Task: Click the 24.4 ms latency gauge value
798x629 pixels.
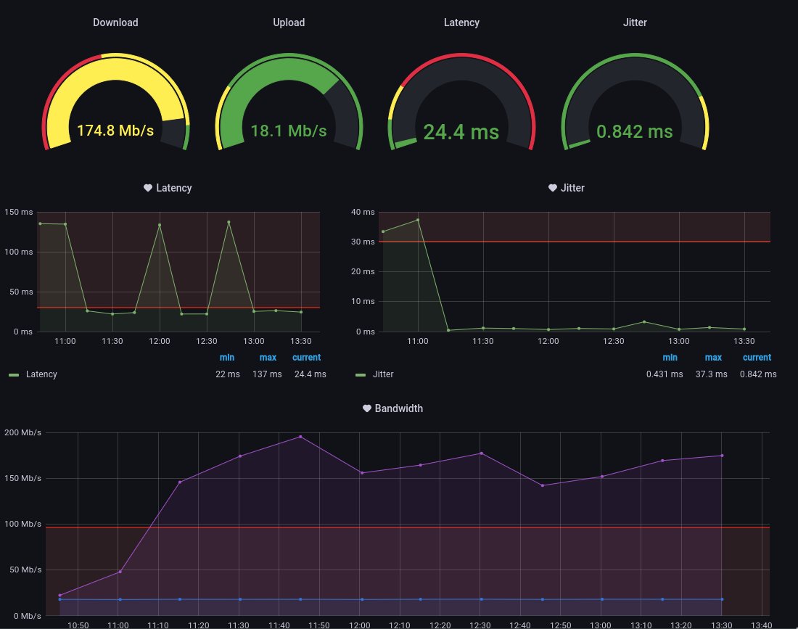Action: tap(461, 132)
